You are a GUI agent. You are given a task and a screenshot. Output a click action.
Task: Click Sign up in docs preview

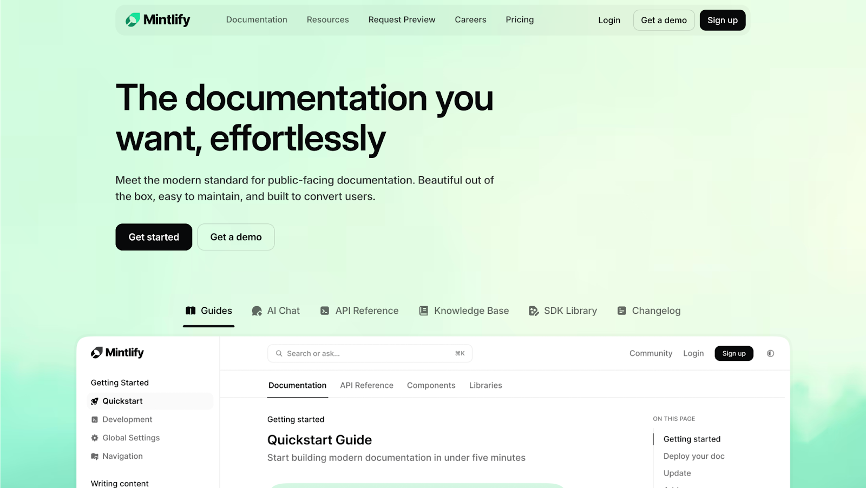(734, 353)
